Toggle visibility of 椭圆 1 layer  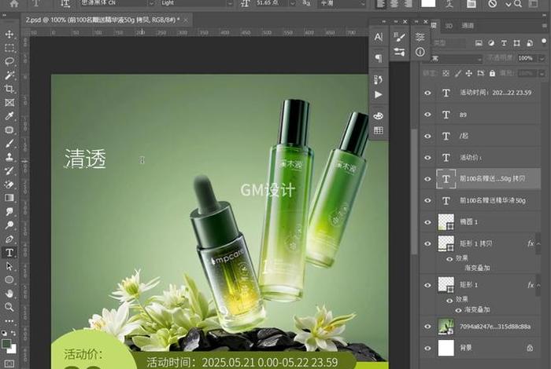coord(428,222)
